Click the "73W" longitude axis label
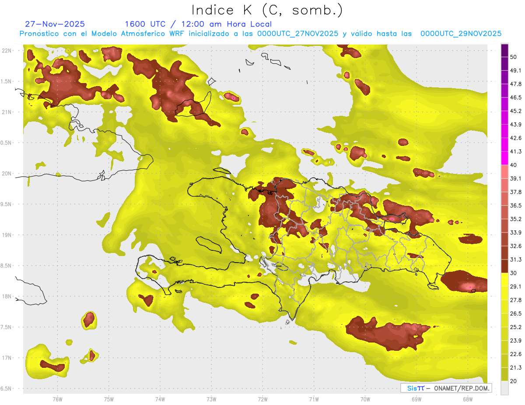Viewport: 525px width, 405px height. coord(211,399)
